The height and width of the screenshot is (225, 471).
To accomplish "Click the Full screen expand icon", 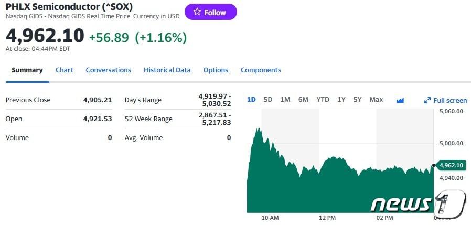I will pos(427,100).
